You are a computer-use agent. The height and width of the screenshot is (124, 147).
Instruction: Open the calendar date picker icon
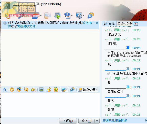136,24
